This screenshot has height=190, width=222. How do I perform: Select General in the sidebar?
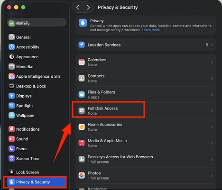point(36,37)
